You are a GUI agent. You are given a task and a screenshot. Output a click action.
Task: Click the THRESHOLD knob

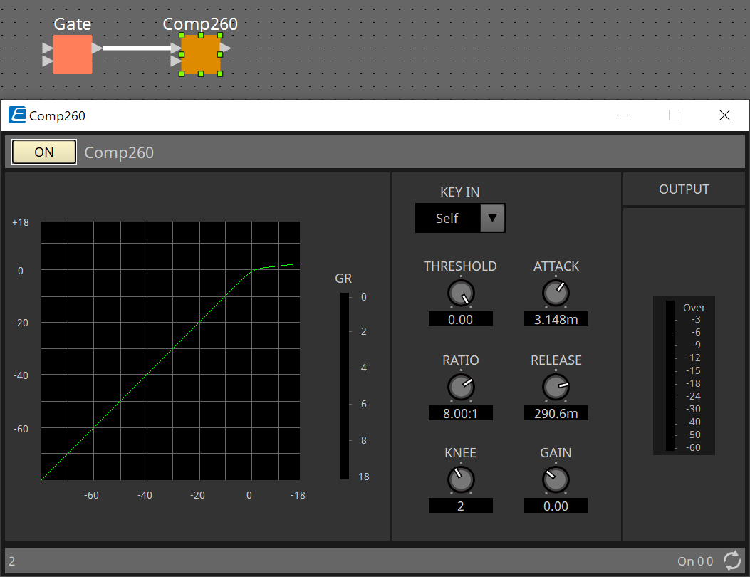(461, 293)
